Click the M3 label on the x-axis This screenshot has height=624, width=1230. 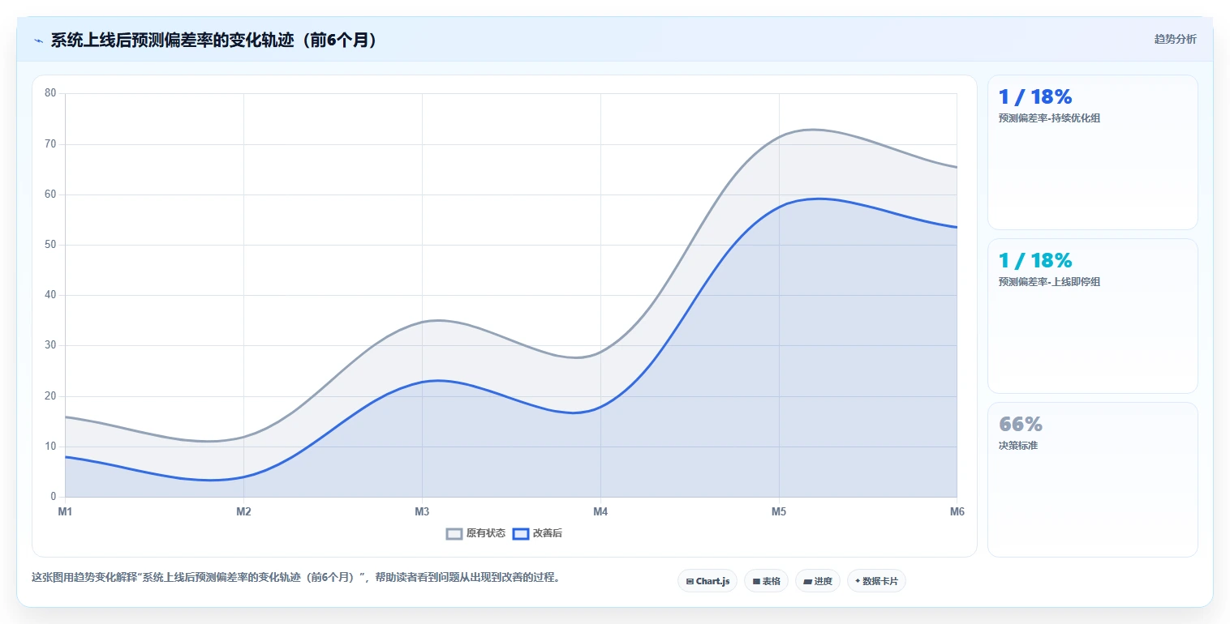click(x=422, y=512)
